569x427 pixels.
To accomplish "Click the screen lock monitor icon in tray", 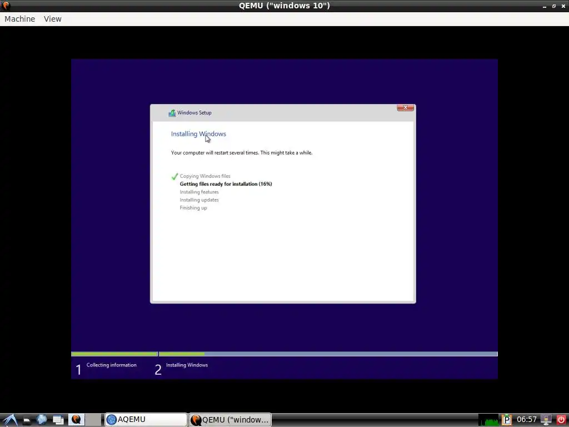I will pos(546,420).
